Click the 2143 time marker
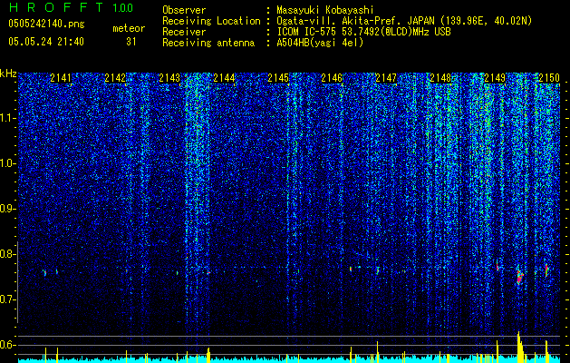 click(x=169, y=78)
